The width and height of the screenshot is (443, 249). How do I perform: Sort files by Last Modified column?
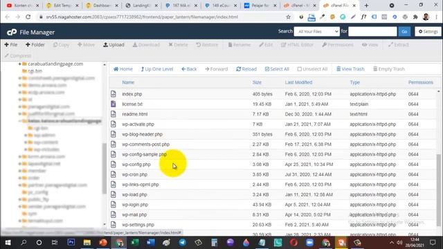click(298, 82)
